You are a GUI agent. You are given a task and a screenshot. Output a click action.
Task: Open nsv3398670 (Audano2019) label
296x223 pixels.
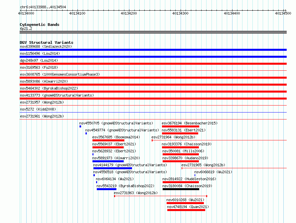(185, 158)
